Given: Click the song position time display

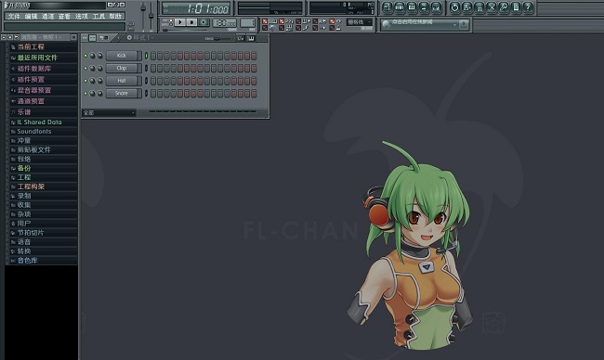Looking at the screenshot, I should (x=196, y=8).
